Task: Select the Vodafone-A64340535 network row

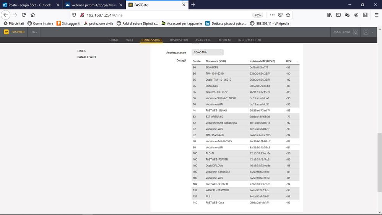Action: [x=245, y=141]
